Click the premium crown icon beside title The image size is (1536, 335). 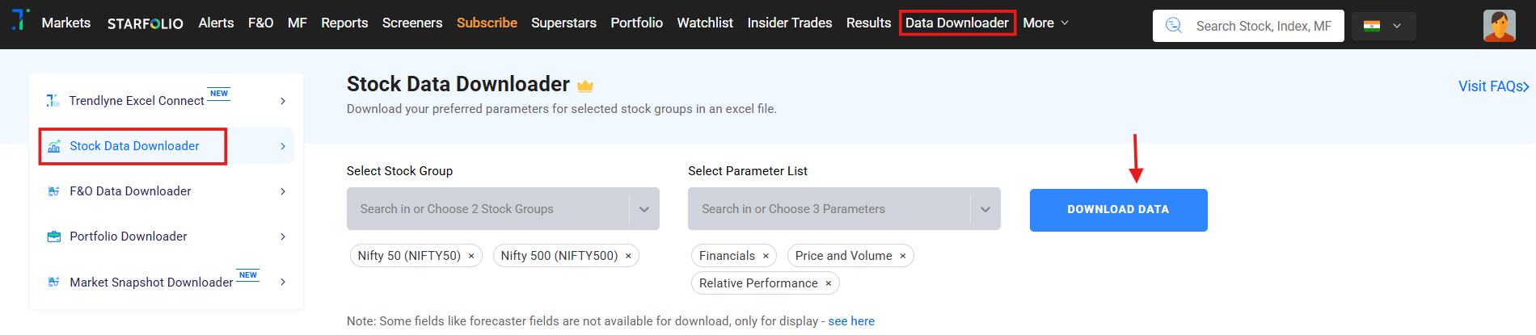pos(585,86)
